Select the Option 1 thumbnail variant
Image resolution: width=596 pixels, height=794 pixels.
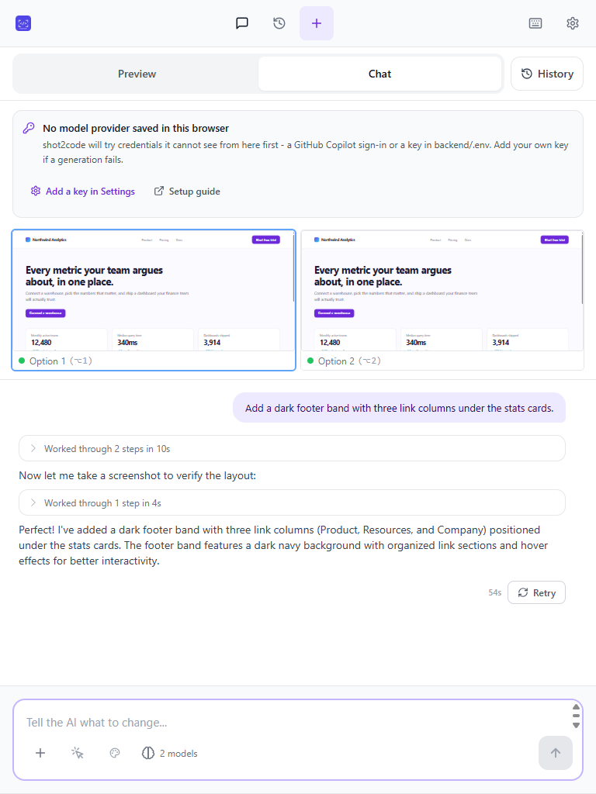[x=154, y=300]
